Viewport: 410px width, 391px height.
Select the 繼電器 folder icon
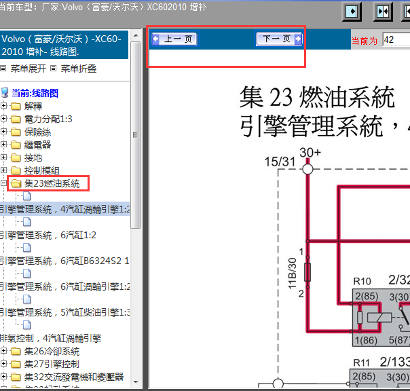coord(16,145)
